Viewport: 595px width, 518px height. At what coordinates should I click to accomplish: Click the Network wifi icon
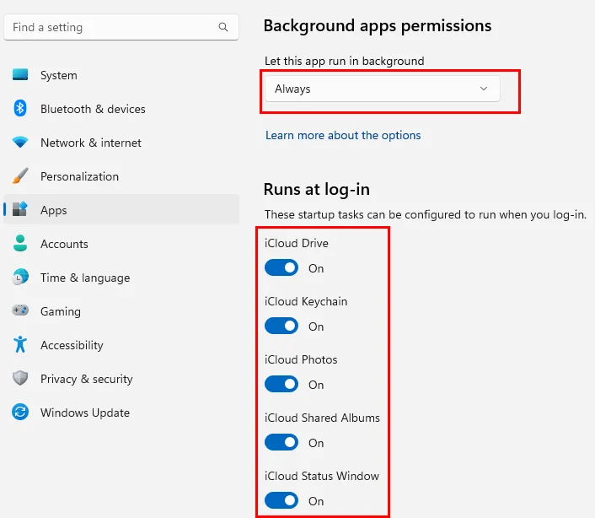(x=20, y=142)
